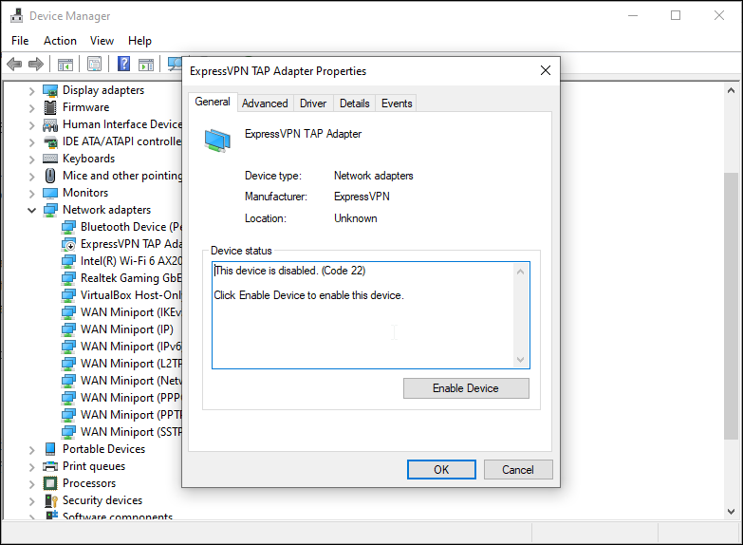743x545 pixels.
Task: Click the disabled ExpressVPN TAP adapter icon
Action: coord(68,244)
